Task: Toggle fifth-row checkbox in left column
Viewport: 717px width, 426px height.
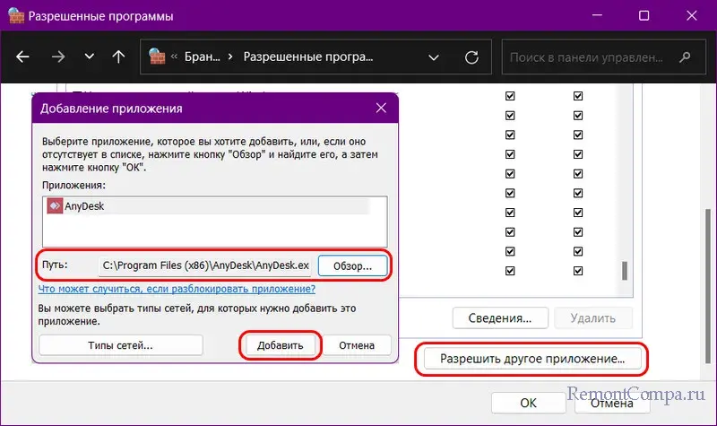Action: pyautogui.click(x=510, y=174)
